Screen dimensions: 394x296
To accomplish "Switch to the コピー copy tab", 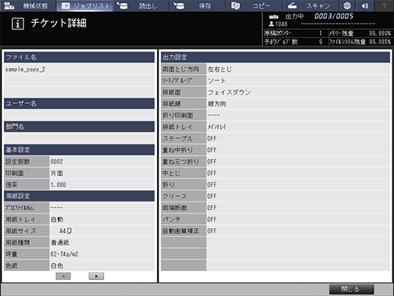I will [x=254, y=5].
